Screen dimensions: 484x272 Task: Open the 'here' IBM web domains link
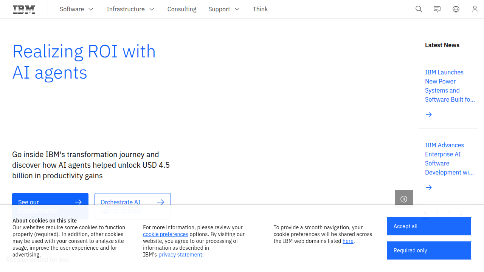[348, 241]
